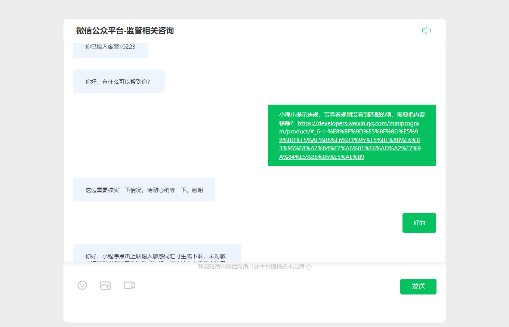Click the 智能对话由微信对话开放平台提供技术支持 footer text
This screenshot has height=327, width=509.
[251, 266]
